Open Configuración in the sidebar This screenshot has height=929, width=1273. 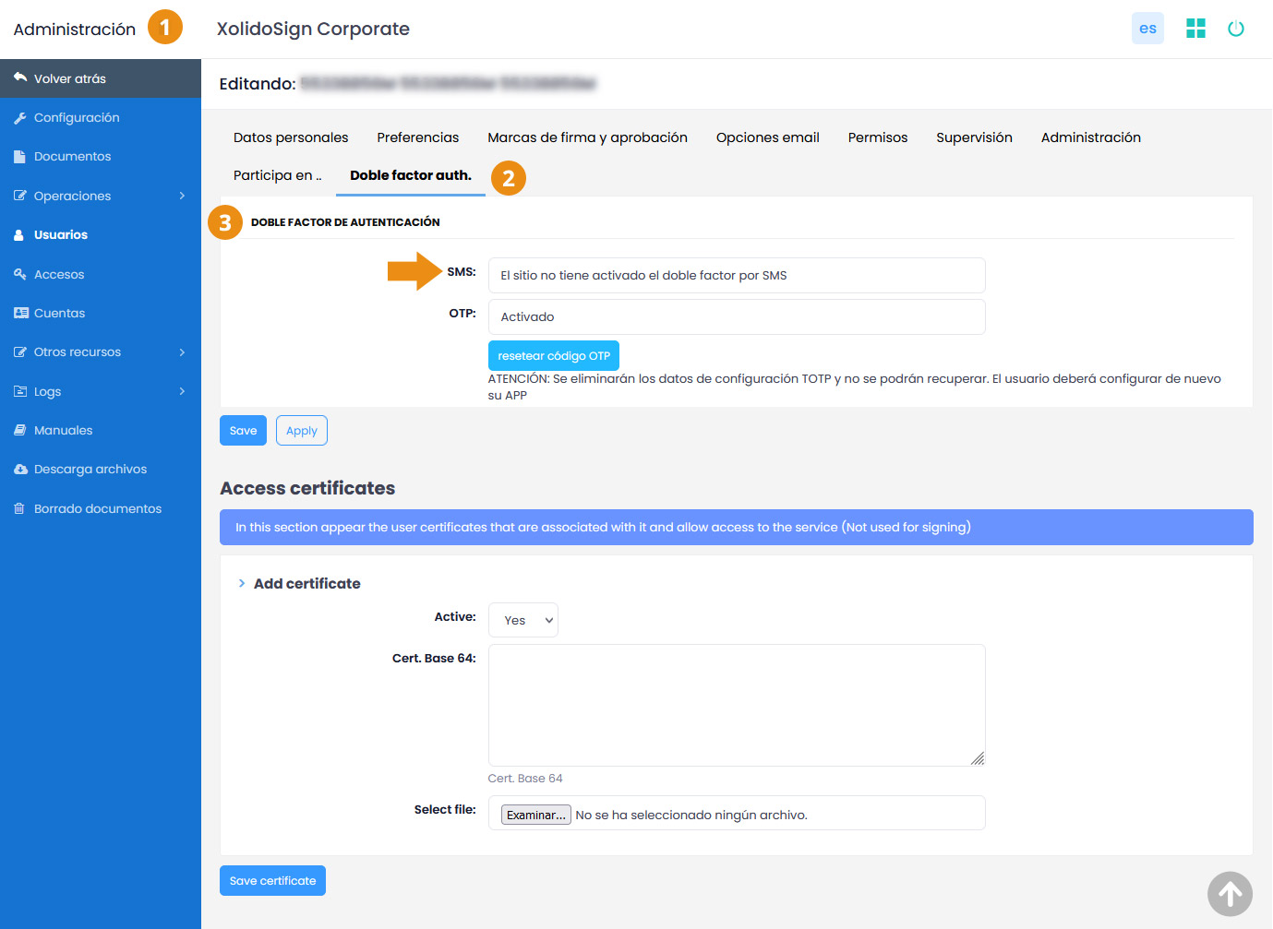(101, 118)
